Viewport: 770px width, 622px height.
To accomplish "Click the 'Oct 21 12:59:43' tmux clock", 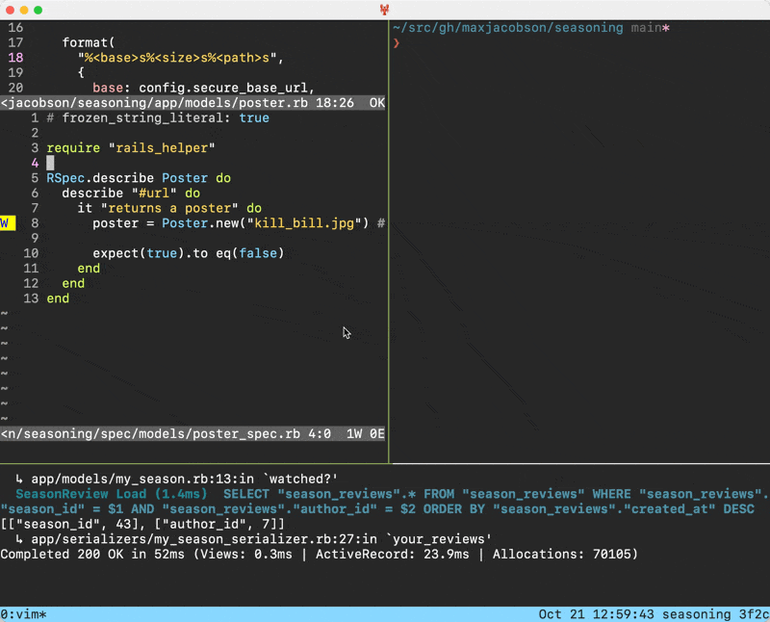I will (x=596, y=614).
